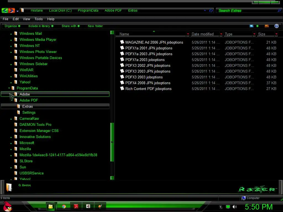Viewport: 283px width, 212px height.
Task: Select the USBSRService folder in tree
Action: [32, 173]
